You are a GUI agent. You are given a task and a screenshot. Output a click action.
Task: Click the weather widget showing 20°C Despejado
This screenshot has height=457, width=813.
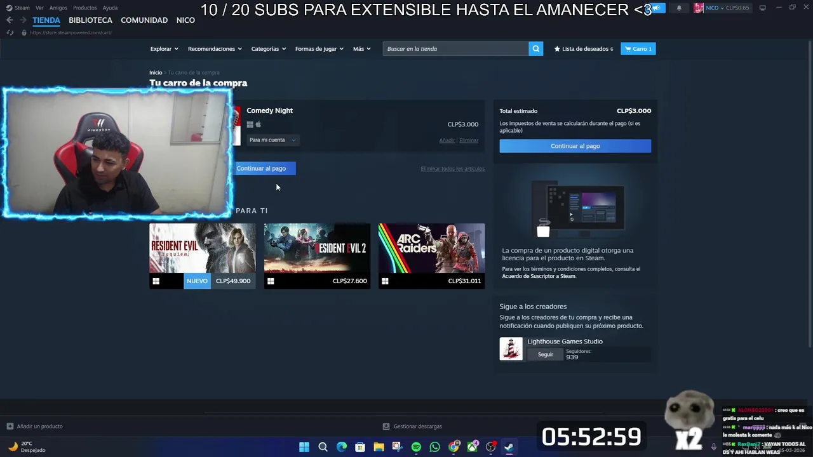tap(27, 447)
